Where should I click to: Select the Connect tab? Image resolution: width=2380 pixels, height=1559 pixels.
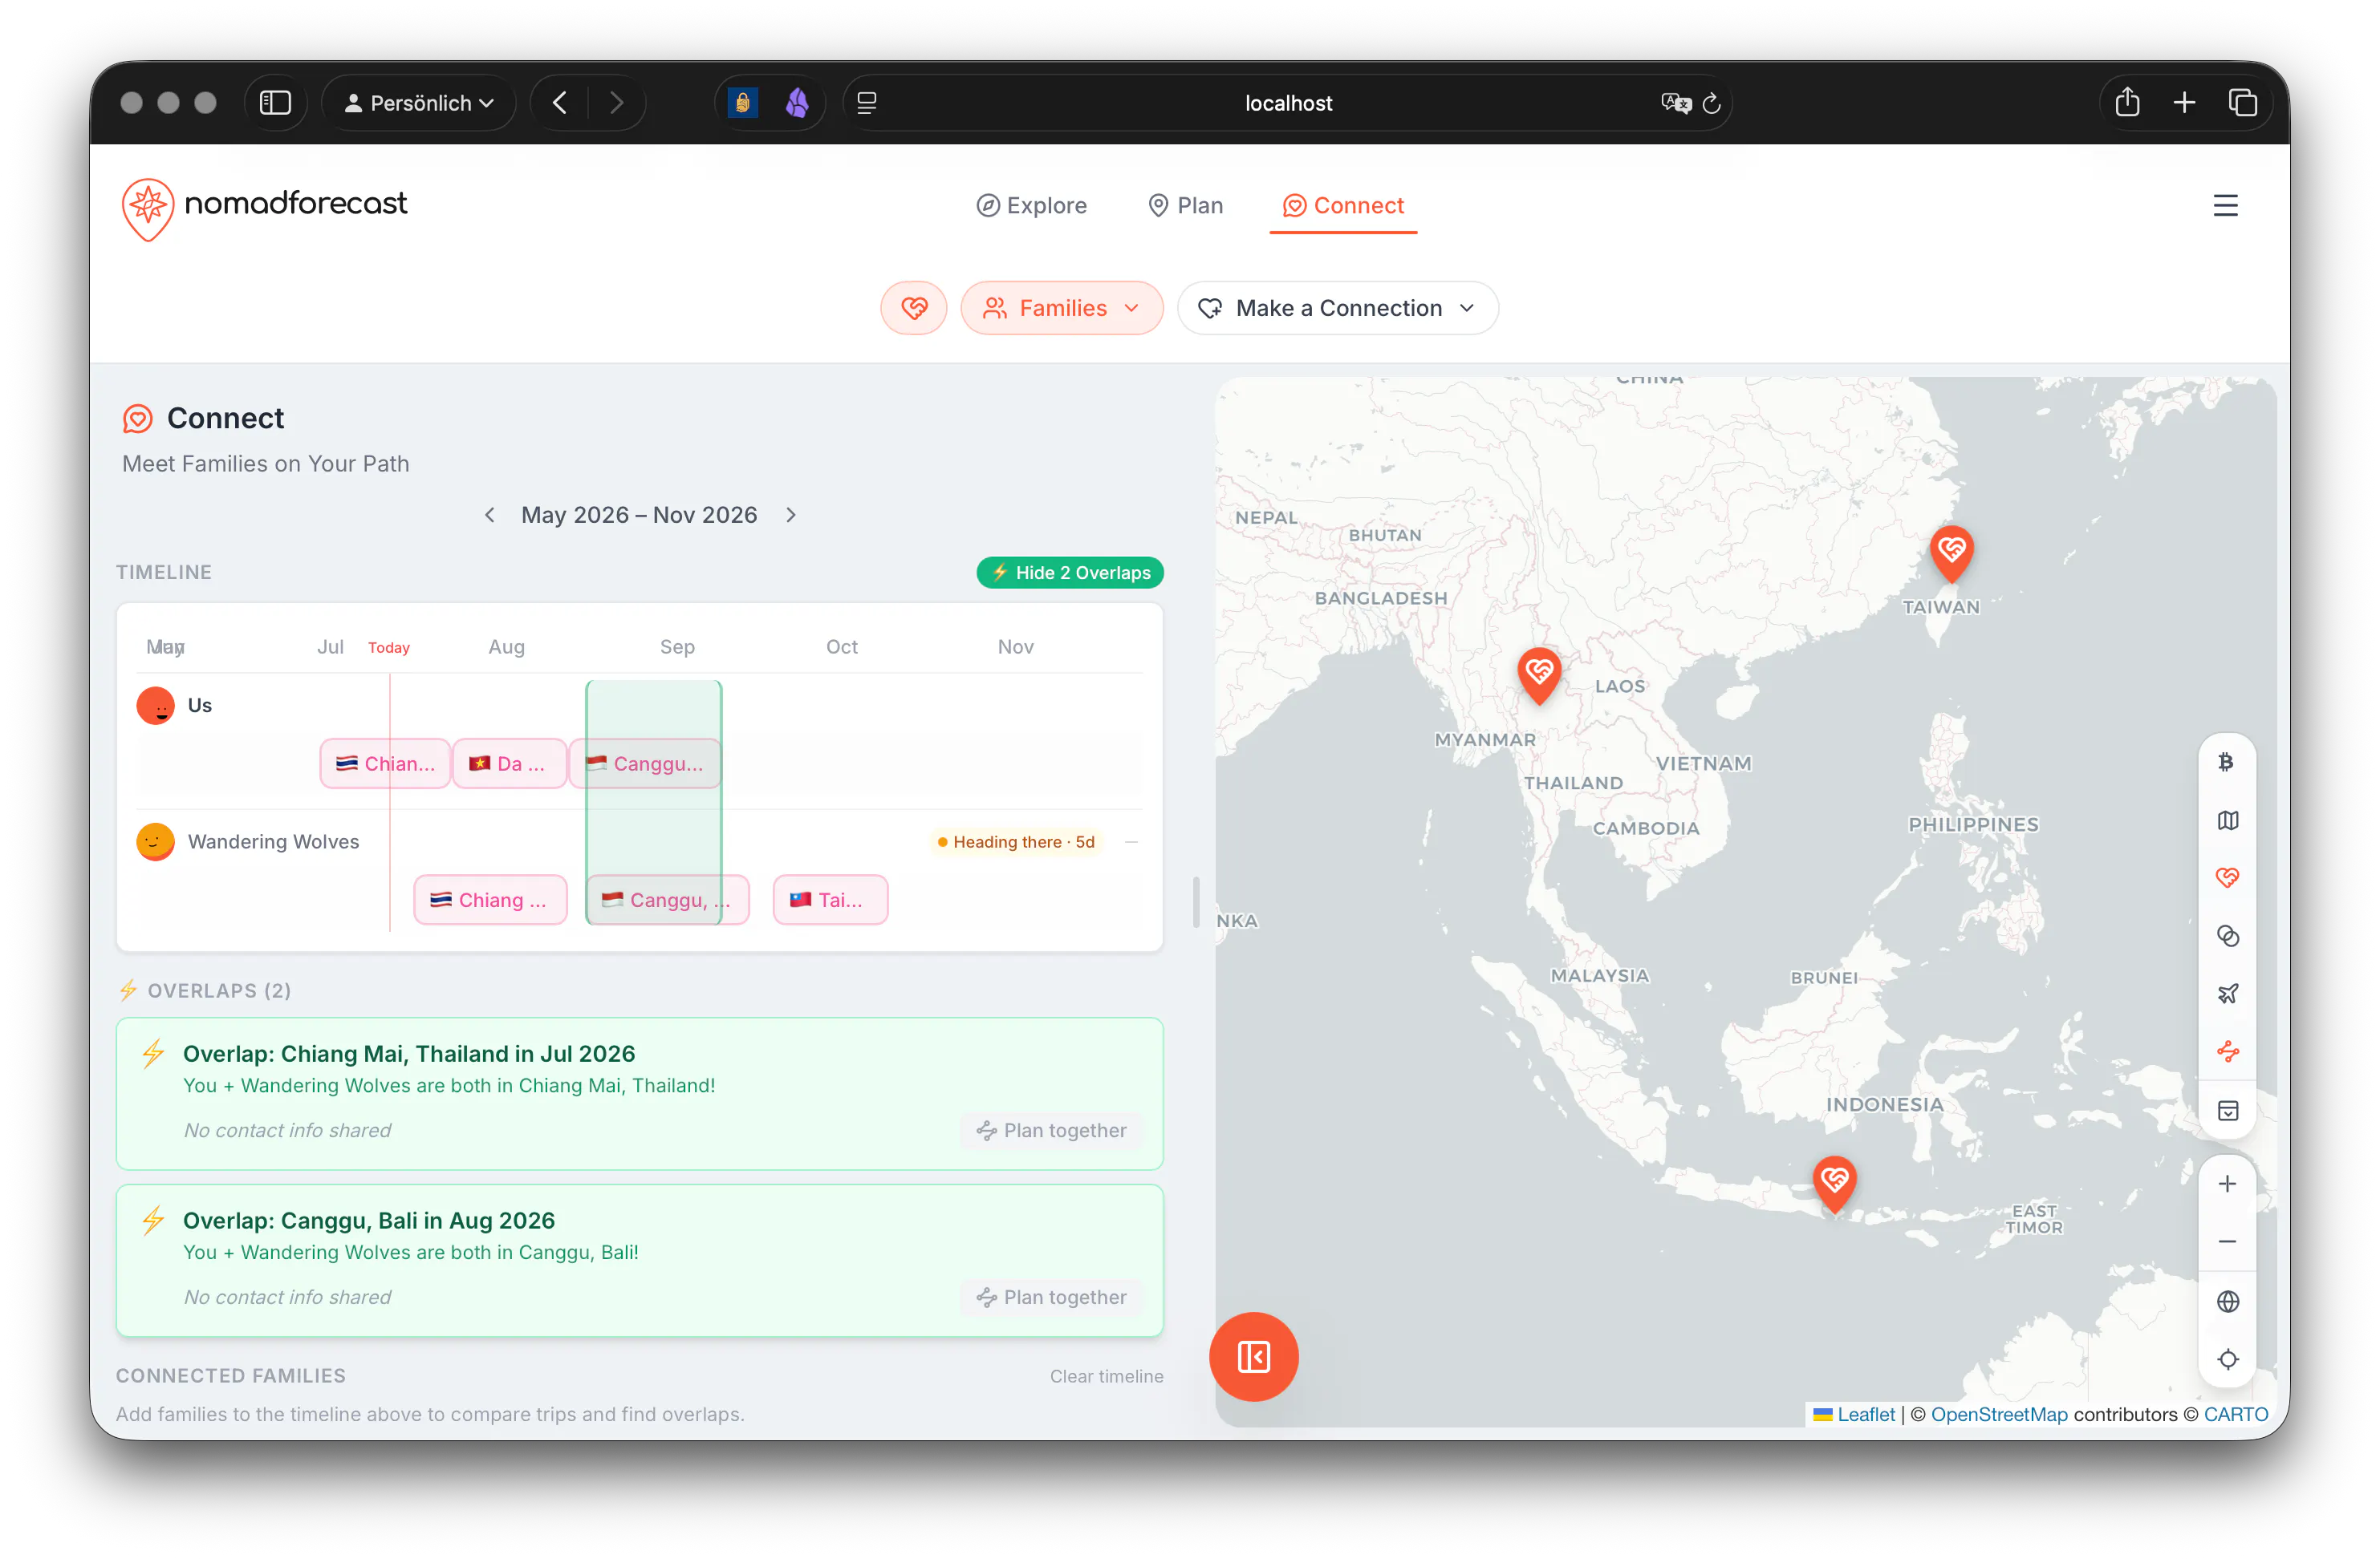pos(1343,204)
